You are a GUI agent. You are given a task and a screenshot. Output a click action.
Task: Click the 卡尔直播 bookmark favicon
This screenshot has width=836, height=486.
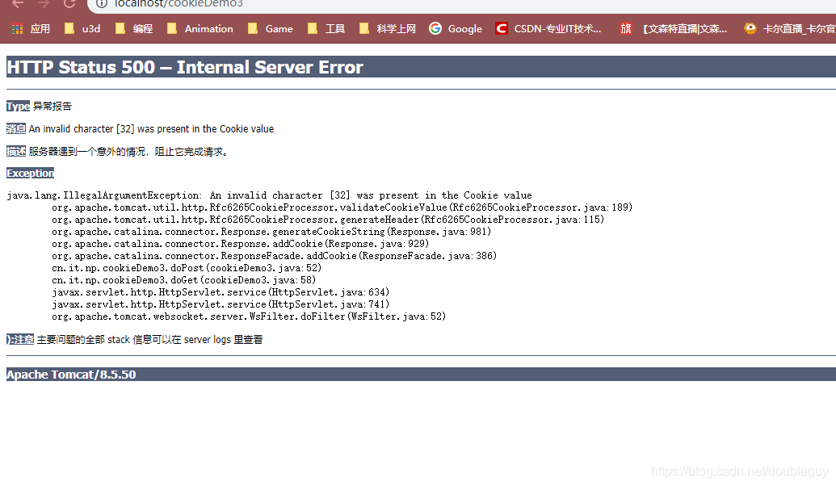click(750, 28)
